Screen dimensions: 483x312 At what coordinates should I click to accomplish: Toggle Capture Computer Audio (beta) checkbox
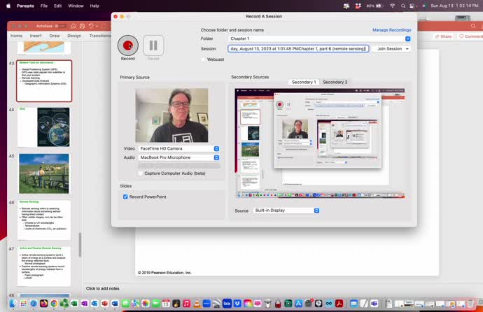pos(141,173)
